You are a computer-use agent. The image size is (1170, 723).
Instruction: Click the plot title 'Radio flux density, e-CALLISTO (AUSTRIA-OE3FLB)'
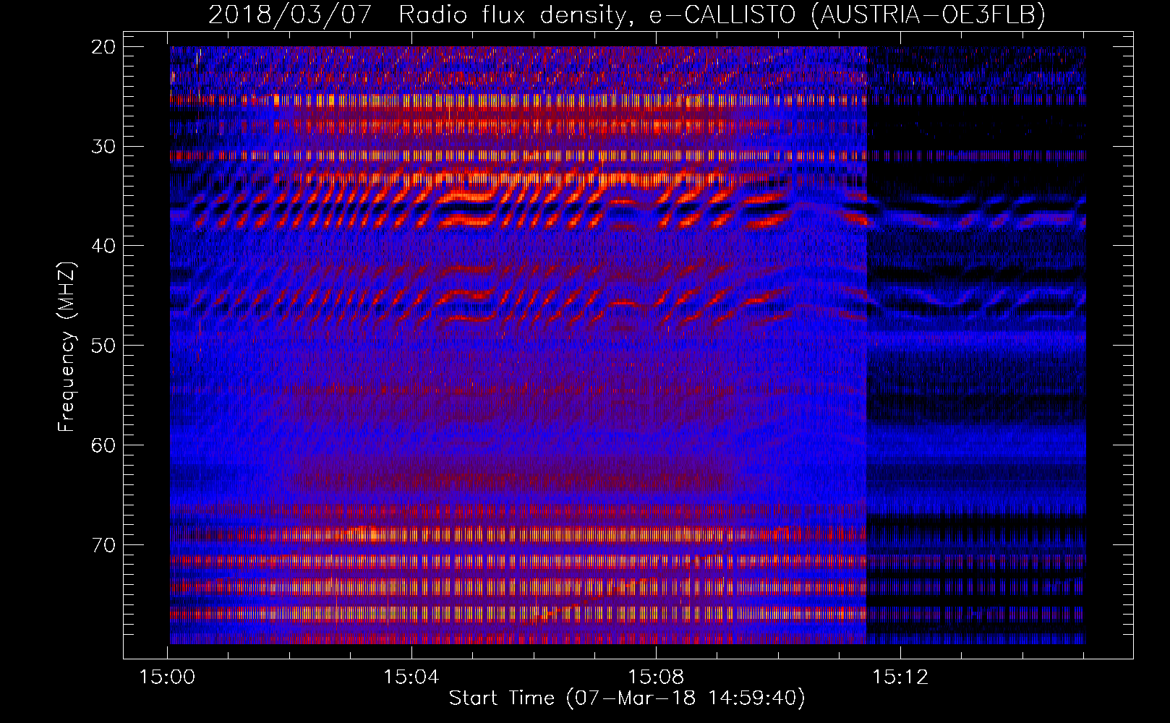[722, 14]
